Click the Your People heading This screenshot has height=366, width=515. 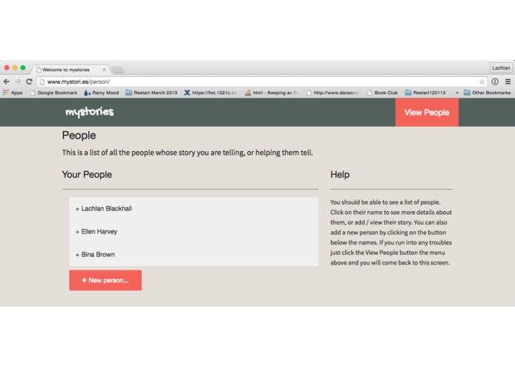pos(87,175)
